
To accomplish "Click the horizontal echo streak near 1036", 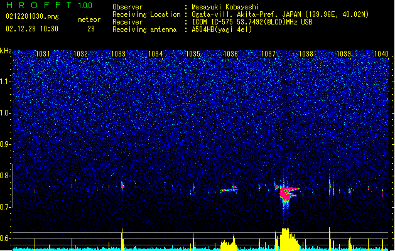I will point(229,190).
